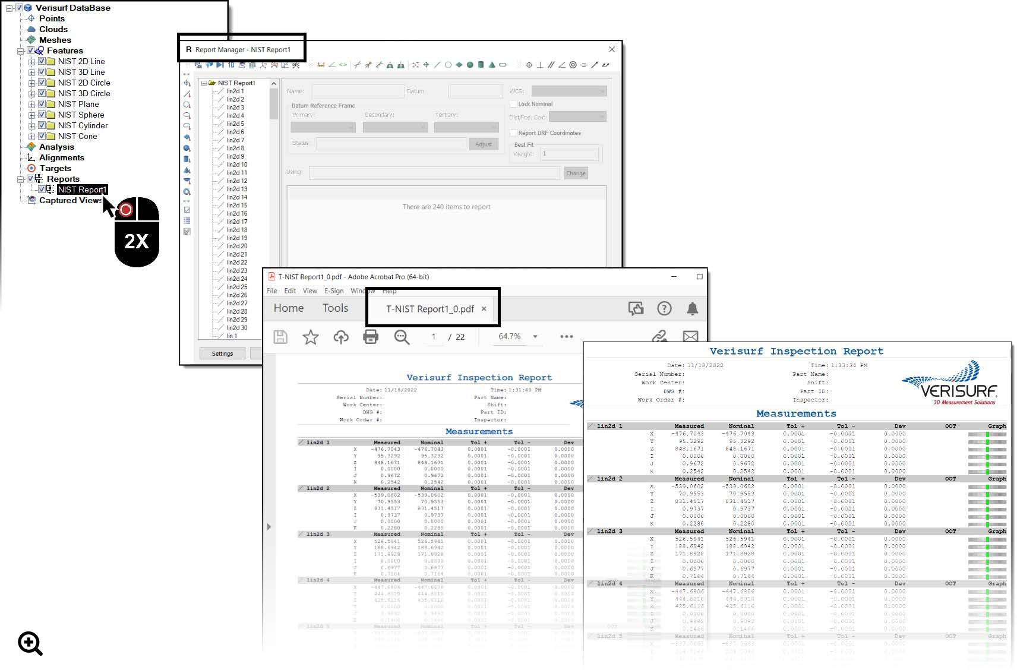Click the zoom magnifier icon at bottom left
This screenshot has width=1017, height=670.
[x=30, y=644]
